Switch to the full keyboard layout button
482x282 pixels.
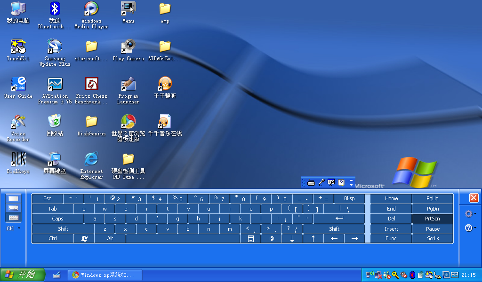click(13, 217)
